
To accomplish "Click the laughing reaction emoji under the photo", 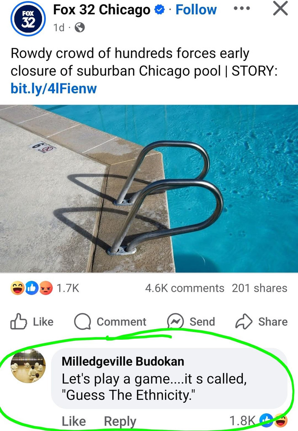I will click(x=17, y=288).
